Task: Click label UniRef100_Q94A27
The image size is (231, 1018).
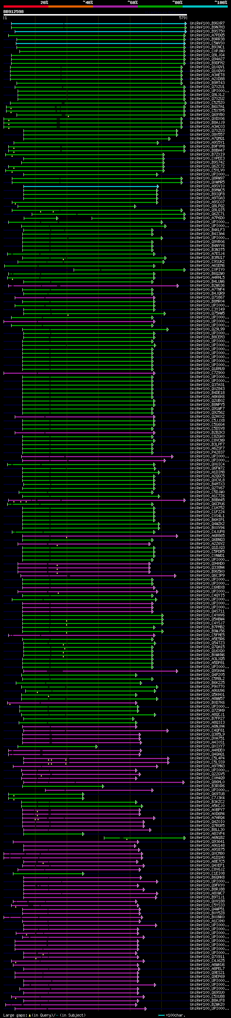Action: pyautogui.click(x=207, y=59)
